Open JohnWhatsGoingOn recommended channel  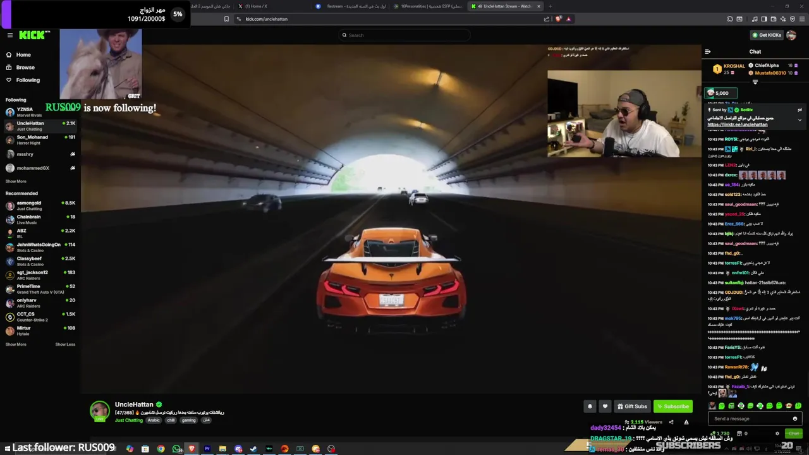(x=40, y=247)
